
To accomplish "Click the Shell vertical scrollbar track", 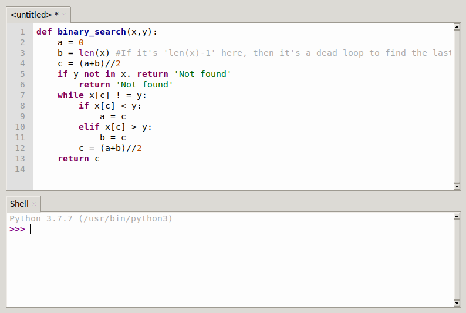I will pos(457,260).
